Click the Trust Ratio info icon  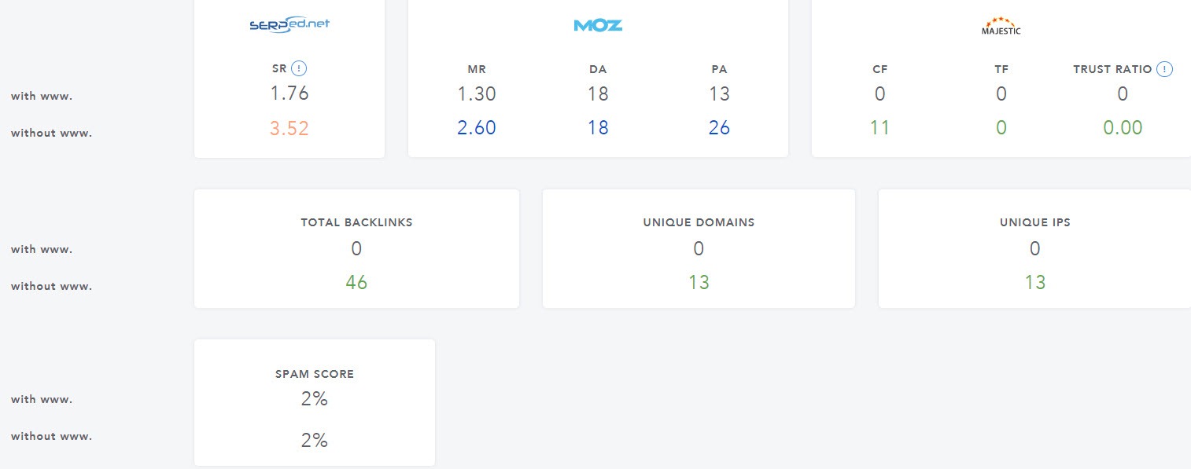tap(1165, 69)
